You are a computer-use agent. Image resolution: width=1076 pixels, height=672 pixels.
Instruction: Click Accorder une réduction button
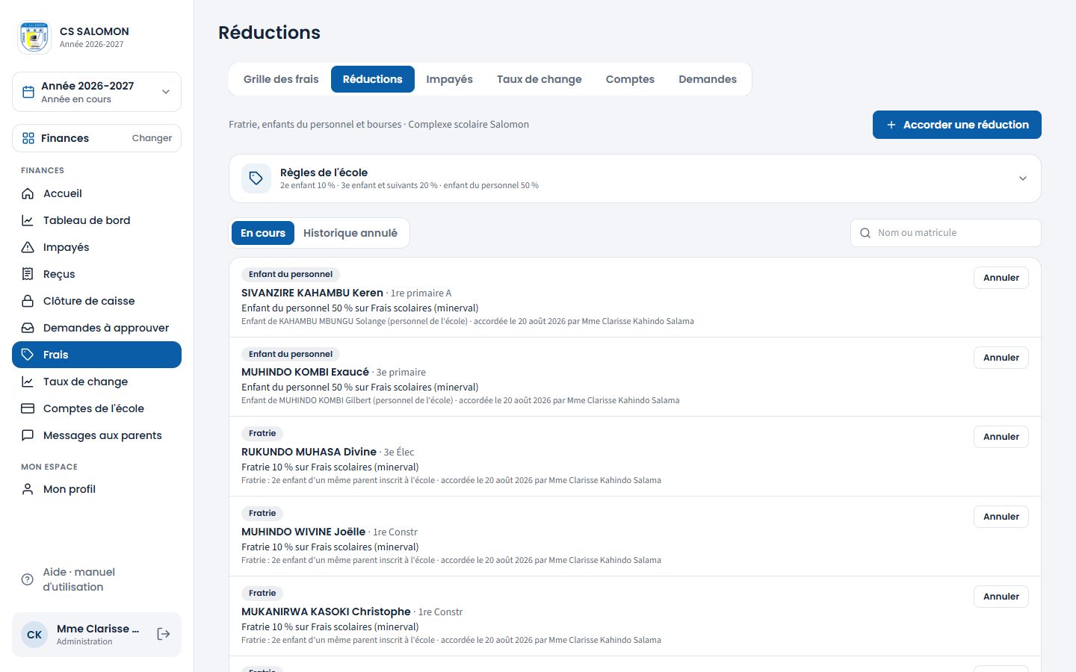coord(956,125)
